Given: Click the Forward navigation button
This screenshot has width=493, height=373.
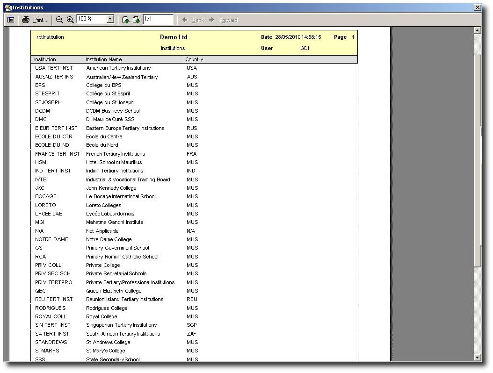Looking at the screenshot, I should pyautogui.click(x=224, y=20).
